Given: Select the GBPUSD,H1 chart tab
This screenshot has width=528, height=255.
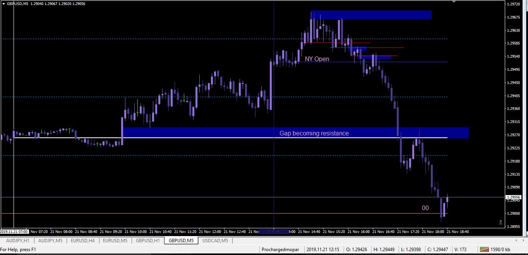Looking at the screenshot, I should click(148, 241).
